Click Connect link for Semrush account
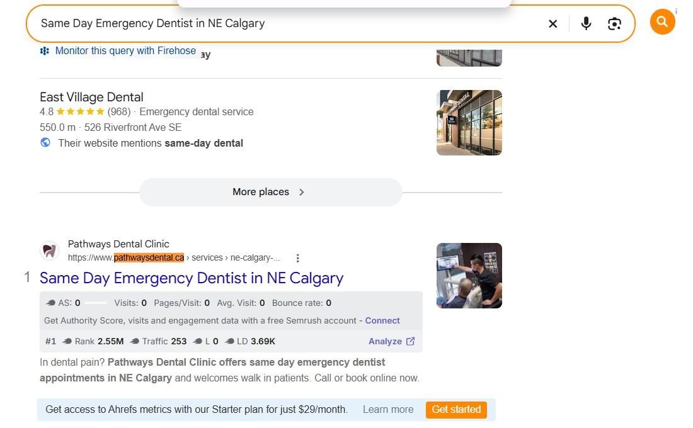 pos(382,320)
